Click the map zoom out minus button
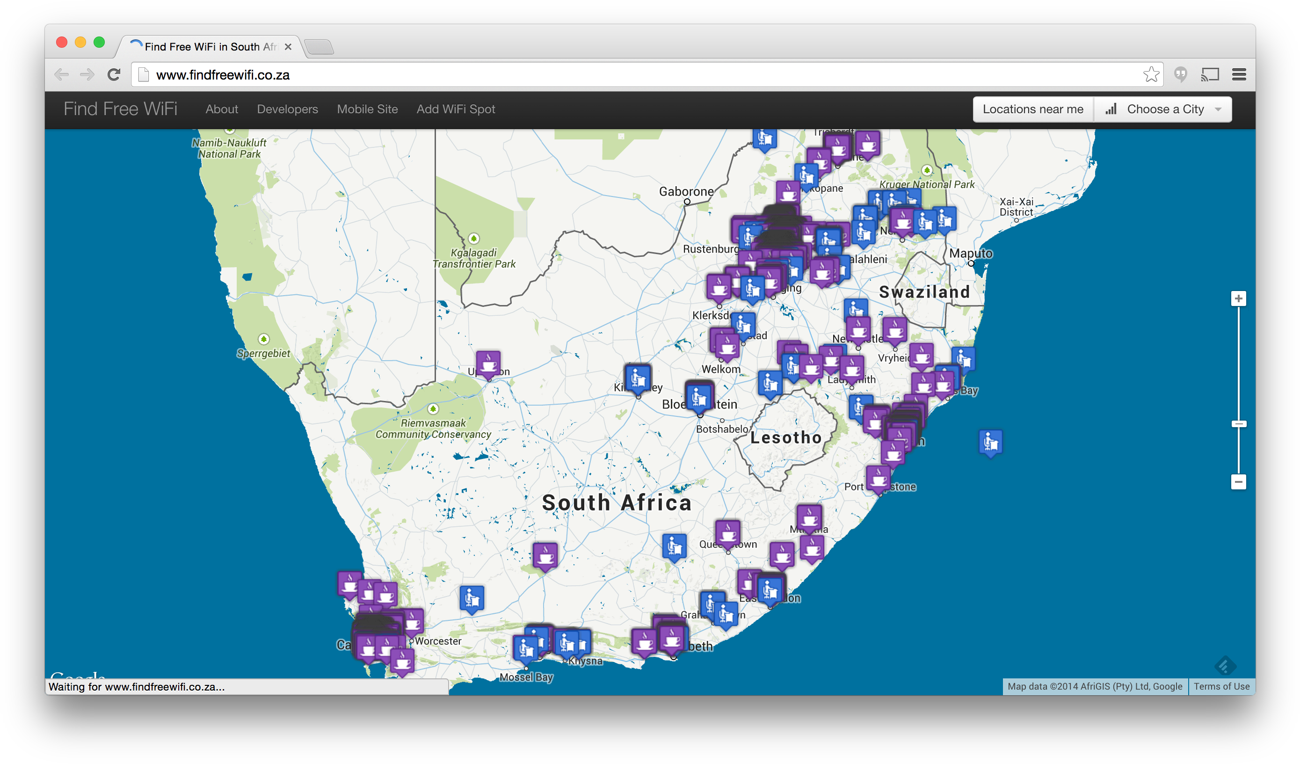 pos(1238,482)
